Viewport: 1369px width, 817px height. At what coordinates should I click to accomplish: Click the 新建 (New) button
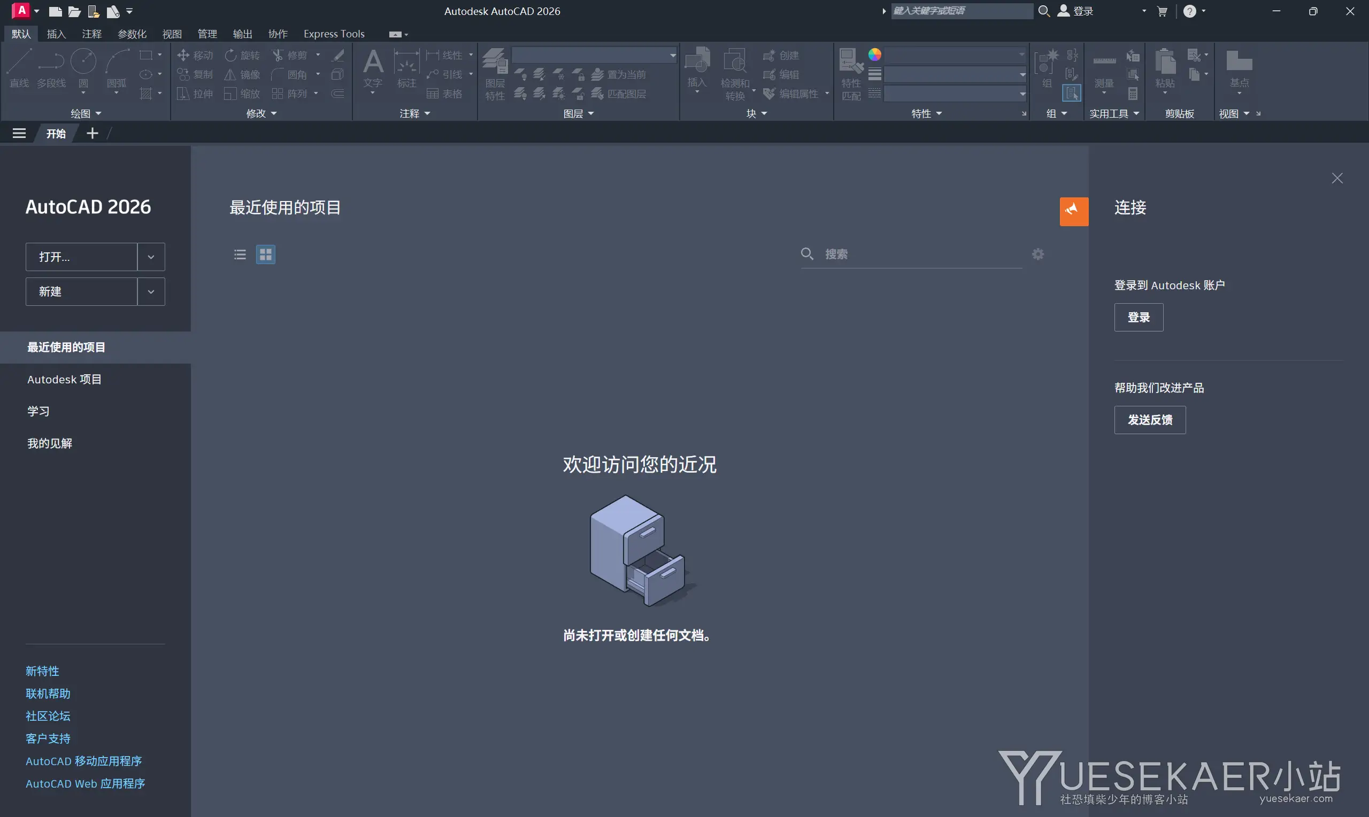[81, 291]
